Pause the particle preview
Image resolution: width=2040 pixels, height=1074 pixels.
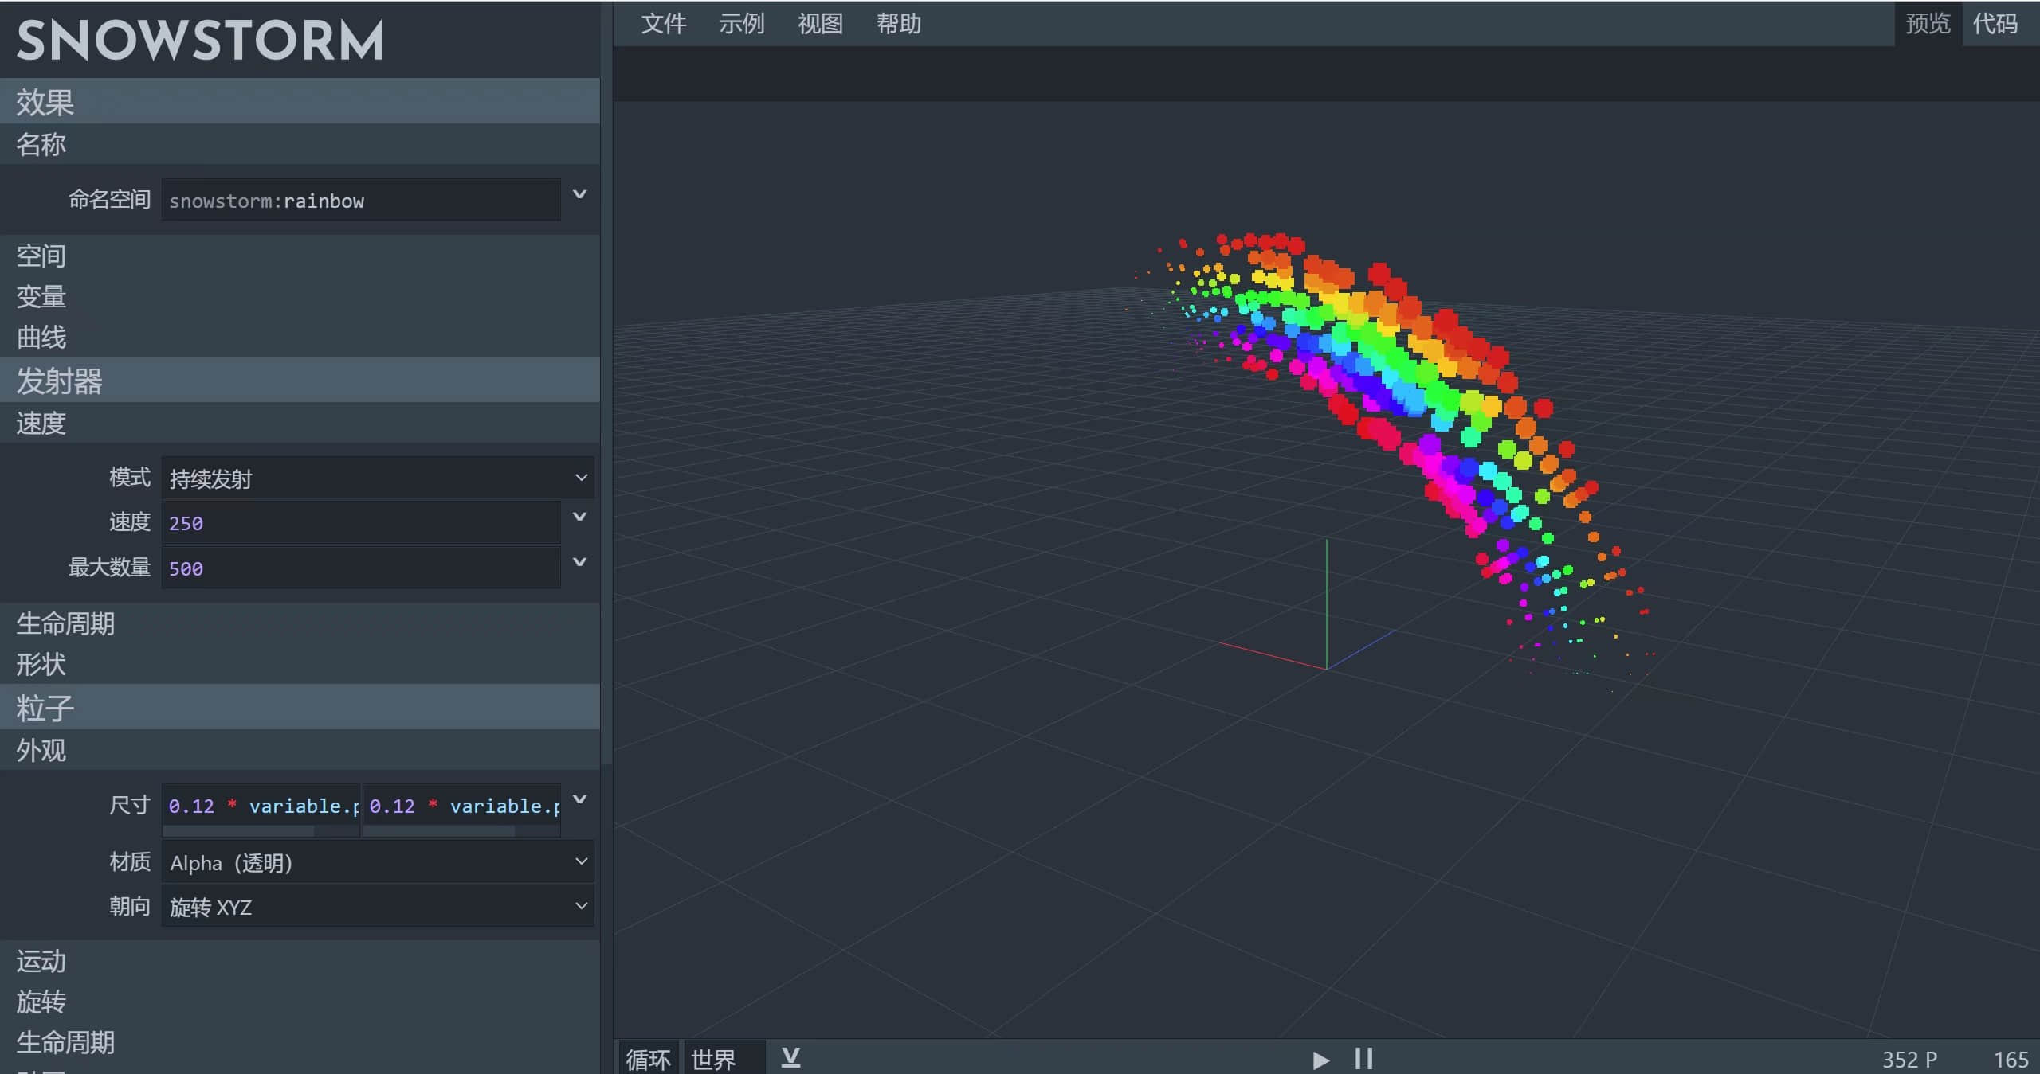pos(1363,1059)
